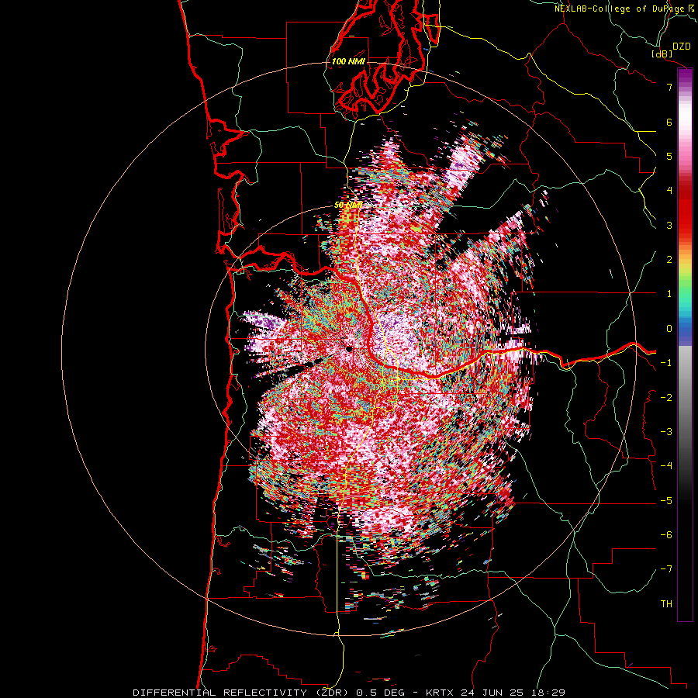Click the "-3" value on the color scale
Viewport: 698px width, 698px height.
(666, 432)
